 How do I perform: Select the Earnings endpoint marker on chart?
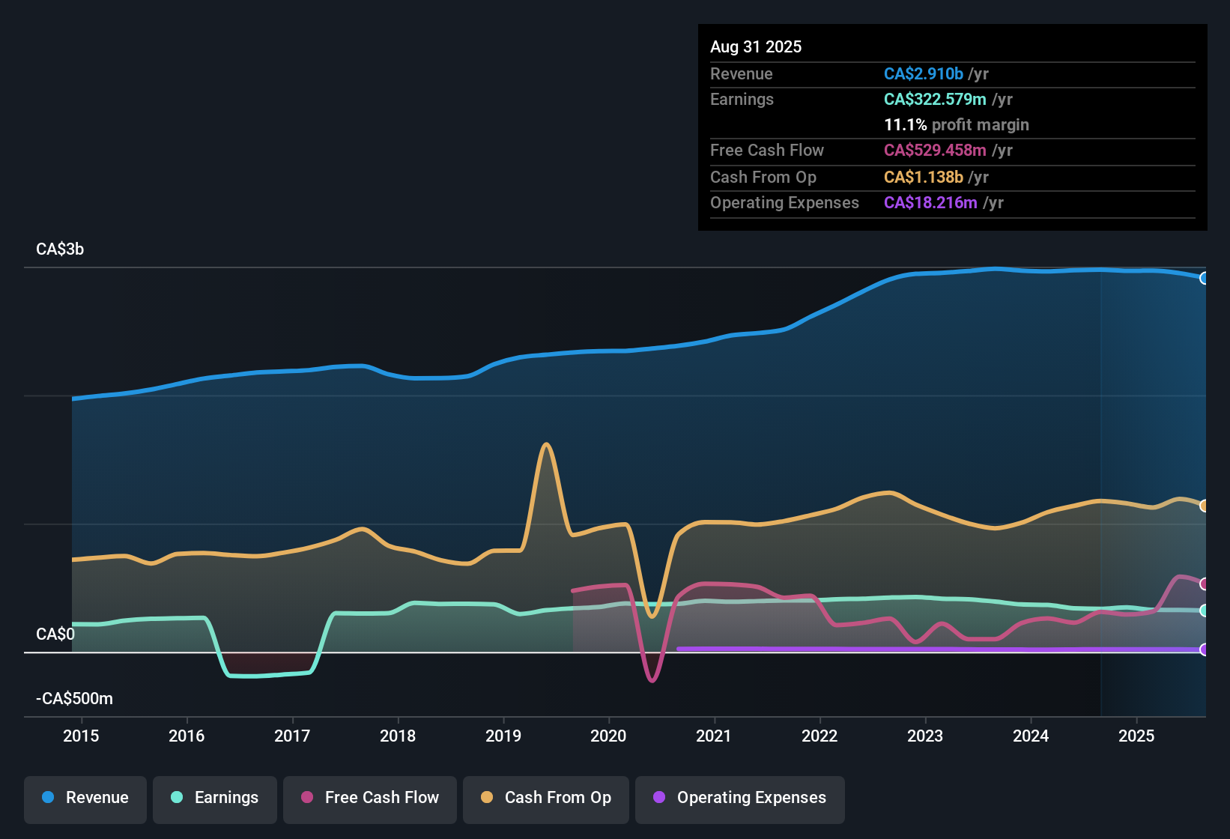[1205, 611]
